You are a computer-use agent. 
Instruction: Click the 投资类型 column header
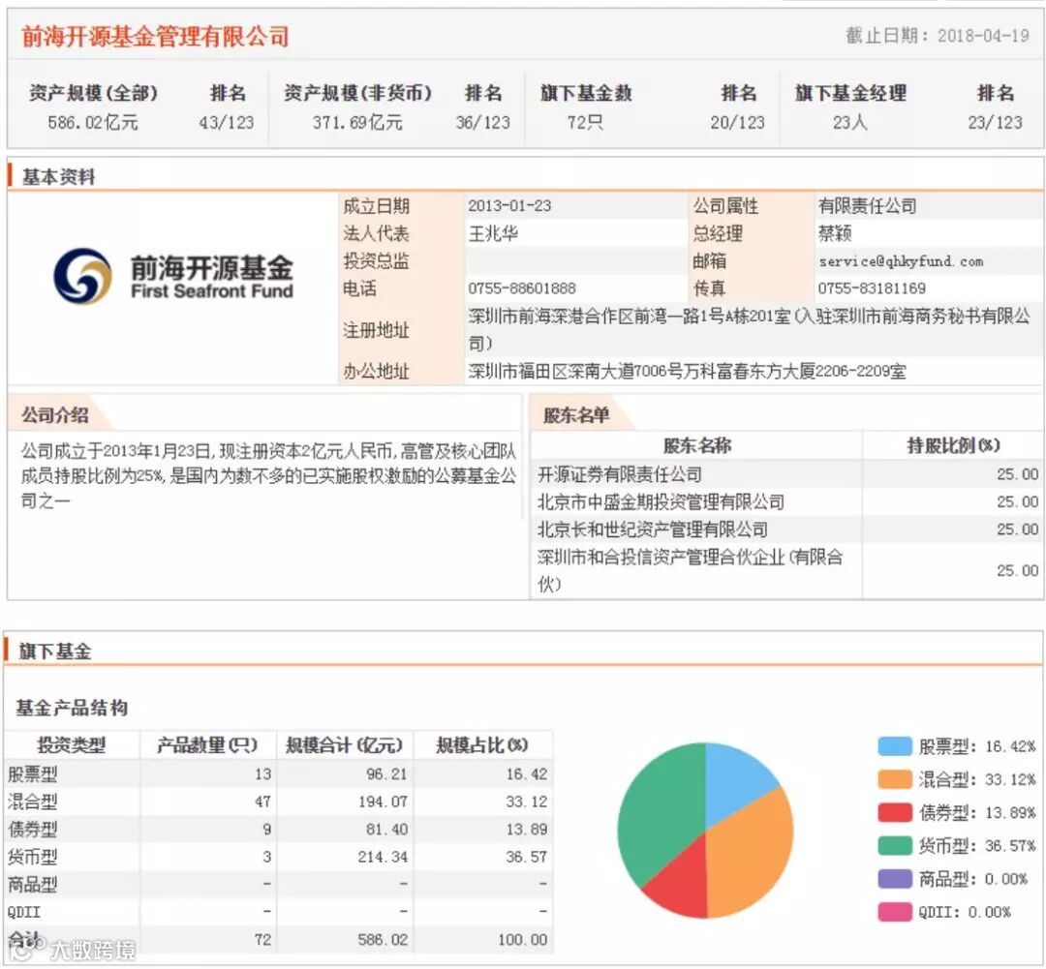point(72,744)
